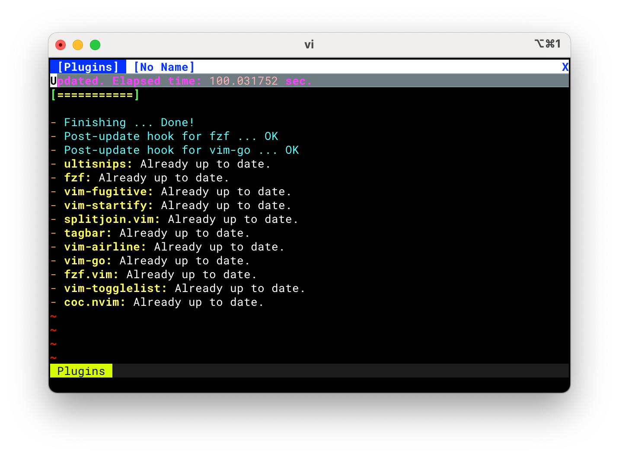Select the tagbar plugin entry
The height and width of the screenshot is (457, 619).
[x=150, y=233]
